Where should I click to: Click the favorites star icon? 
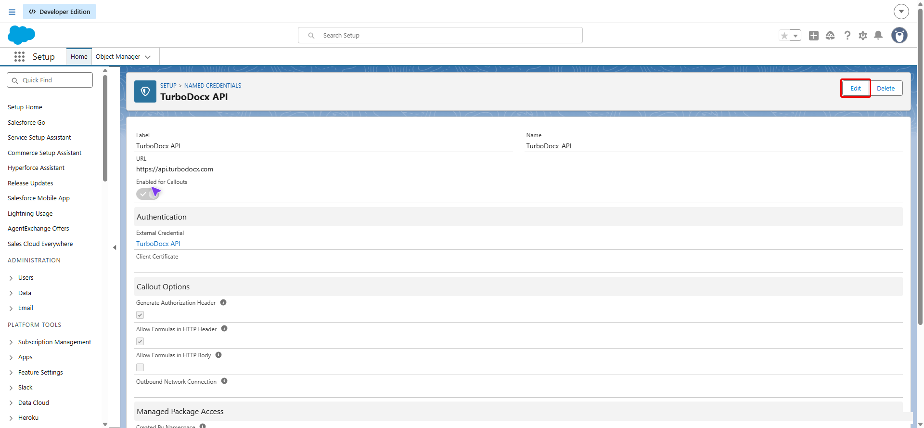[784, 36]
